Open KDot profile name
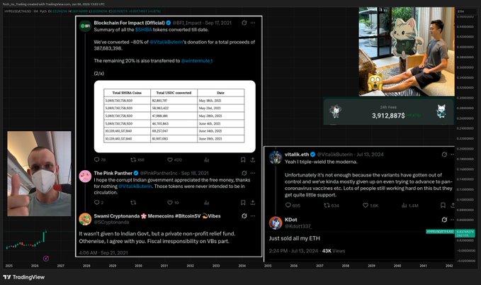The width and height of the screenshot is (481, 285). 291,220
